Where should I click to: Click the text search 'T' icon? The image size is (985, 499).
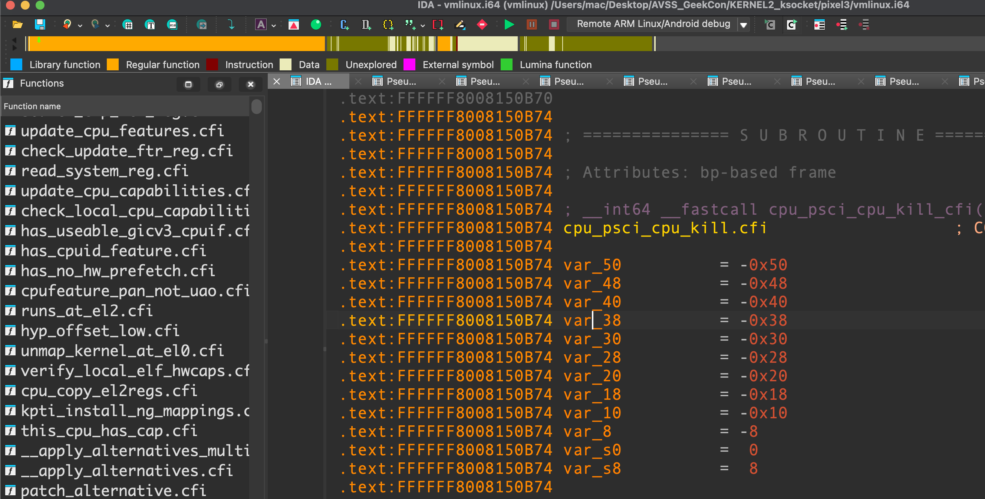tap(150, 25)
